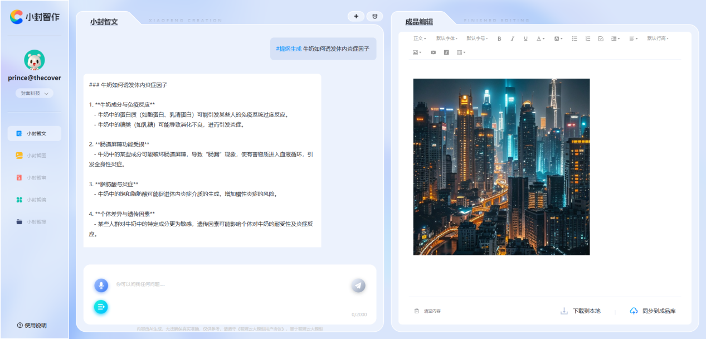Click the text '1. **牛奶成分与免疫反应**'
This screenshot has width=706, height=339.
point(122,105)
